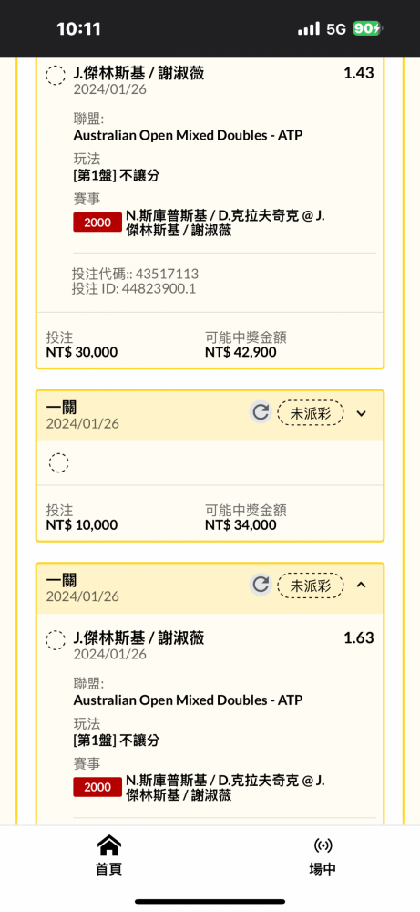Tap bet ID 44823900.1 text
420x912 pixels.
coord(134,288)
